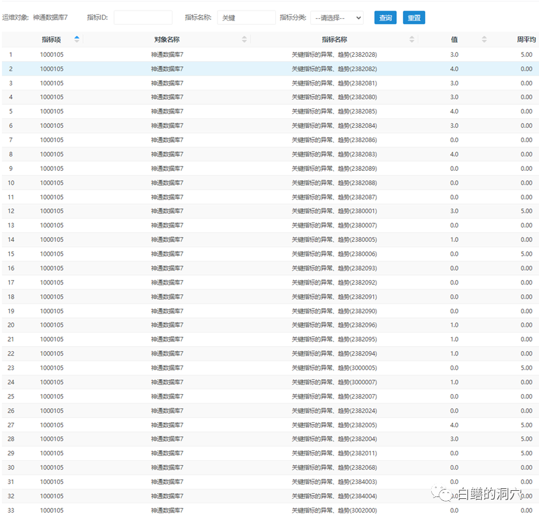Click the highlighted indicator name ending 2382082
Image resolution: width=539 pixels, height=517 pixels.
click(x=334, y=69)
